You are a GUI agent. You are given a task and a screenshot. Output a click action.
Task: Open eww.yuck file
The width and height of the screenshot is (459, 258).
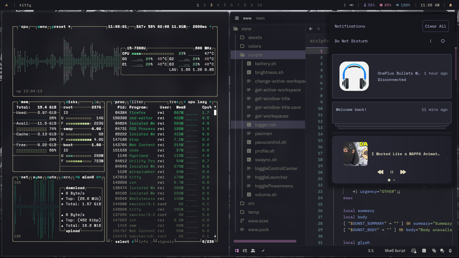267,229
